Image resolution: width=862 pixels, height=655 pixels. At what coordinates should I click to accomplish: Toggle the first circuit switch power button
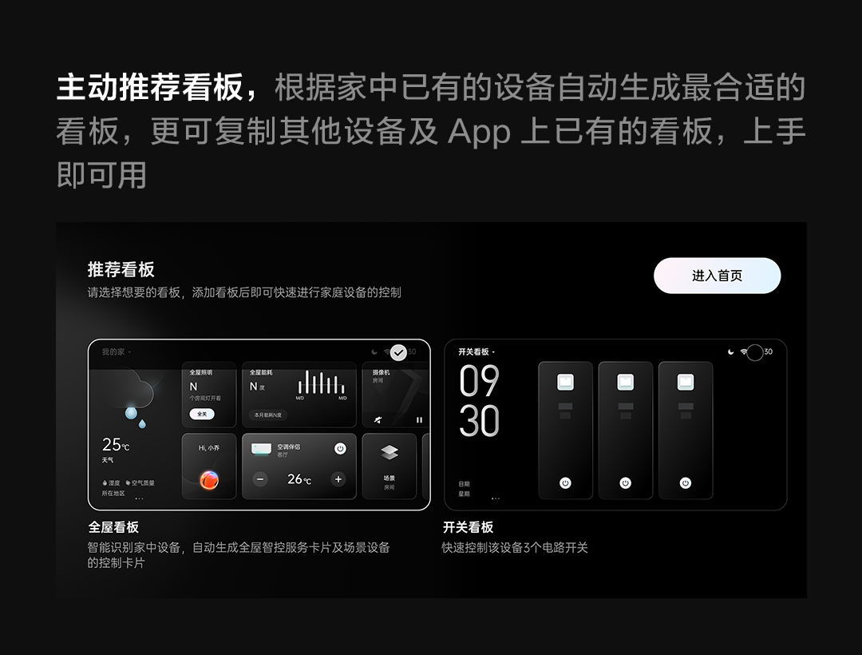click(565, 483)
